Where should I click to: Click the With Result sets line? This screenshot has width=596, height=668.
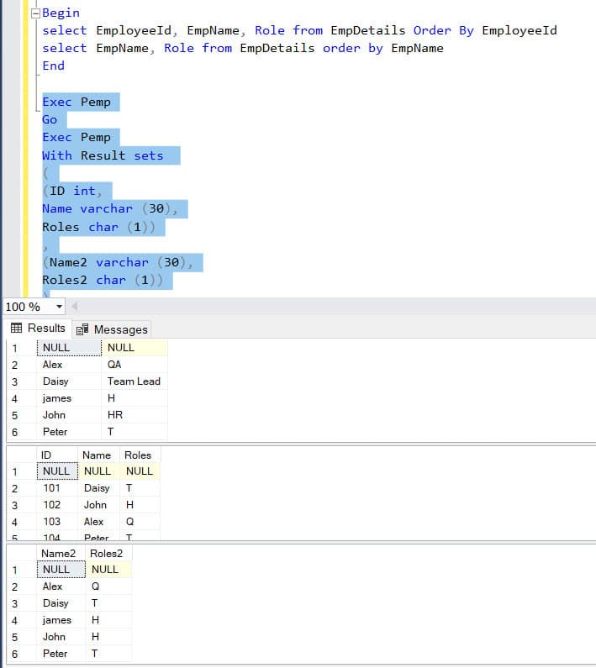103,155
